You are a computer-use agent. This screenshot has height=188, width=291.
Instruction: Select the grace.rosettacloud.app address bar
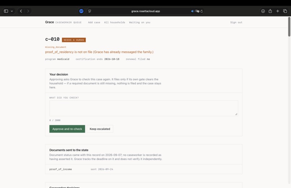[x=145, y=11]
